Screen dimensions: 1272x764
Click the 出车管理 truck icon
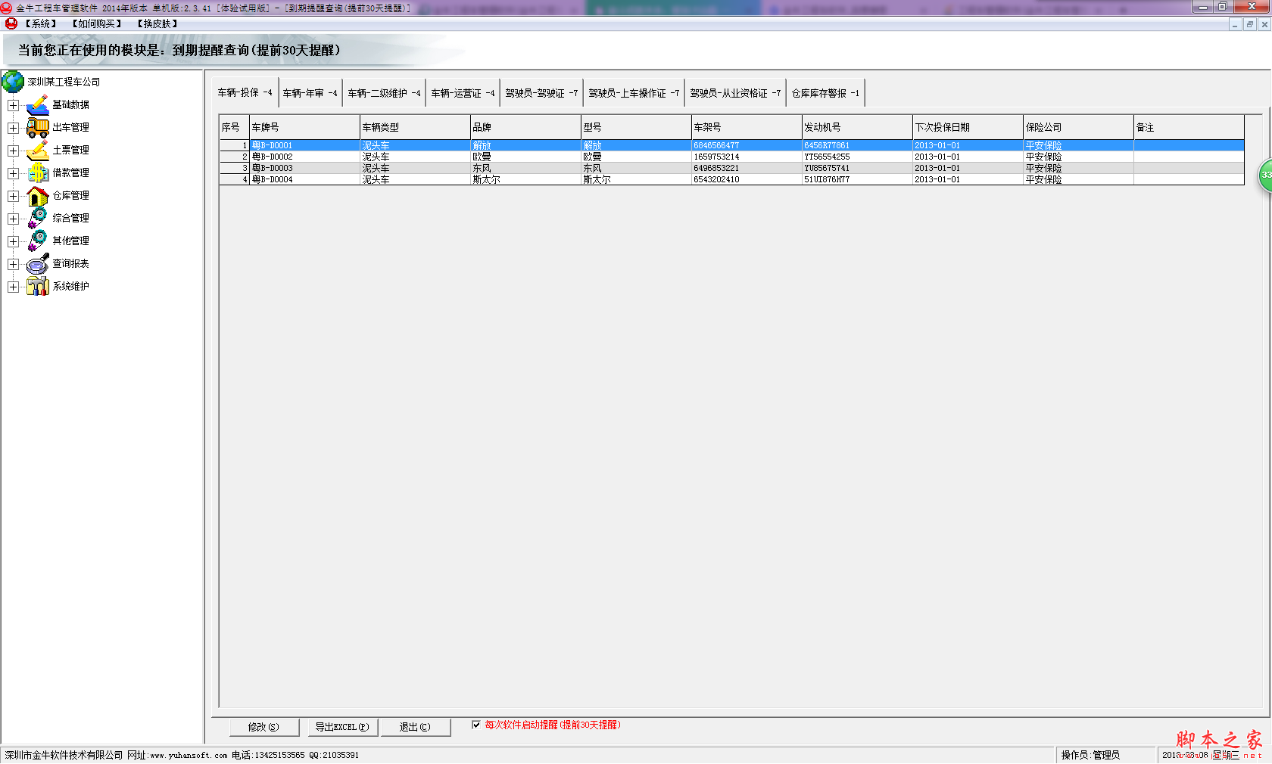[37, 128]
